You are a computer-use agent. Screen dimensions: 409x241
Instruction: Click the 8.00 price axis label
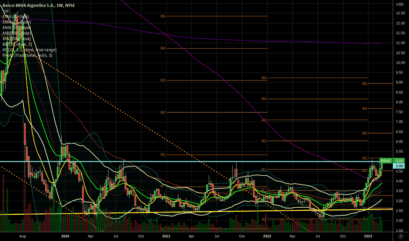400,102
